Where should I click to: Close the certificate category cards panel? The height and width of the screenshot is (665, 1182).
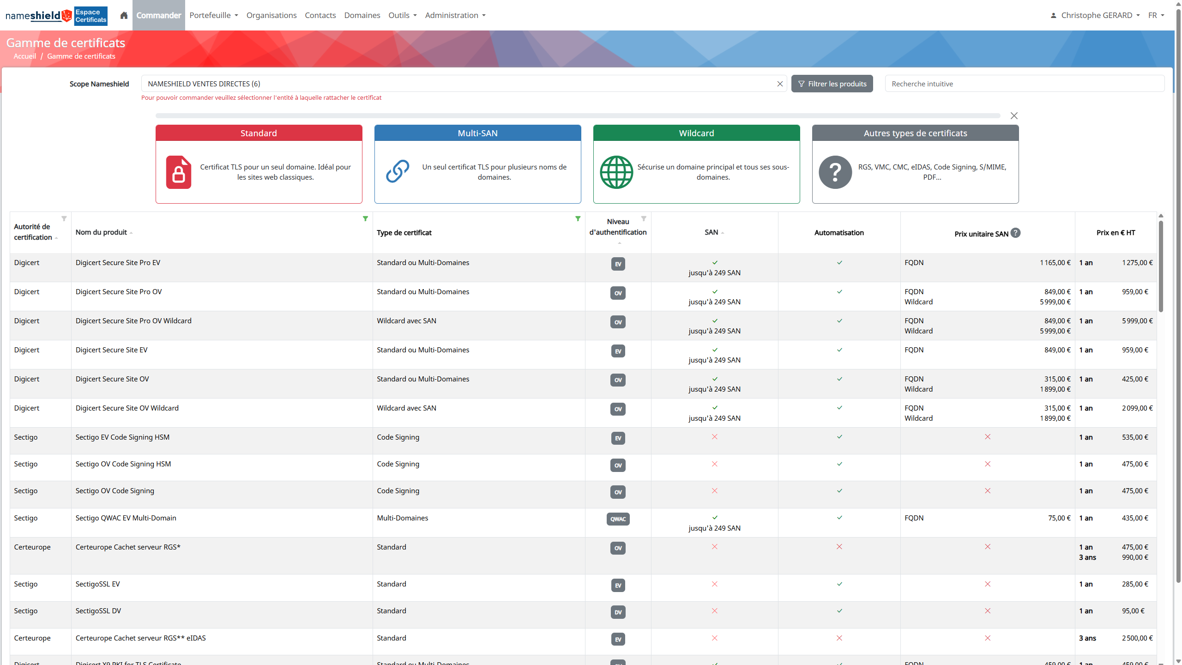point(1014,115)
